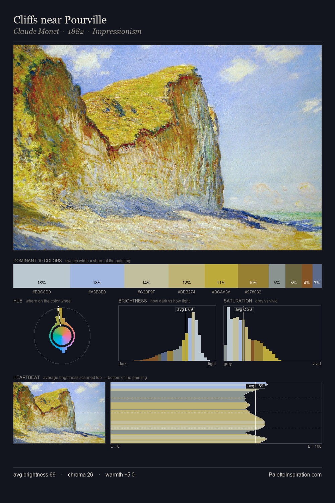
Task: Click the DOMINANT 10 COLORS heading
Action: coord(38,261)
